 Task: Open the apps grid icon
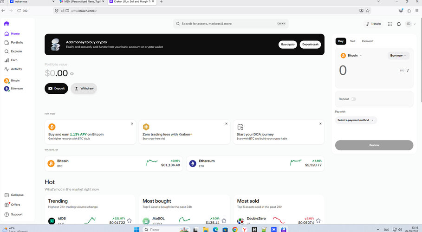pos(390,24)
